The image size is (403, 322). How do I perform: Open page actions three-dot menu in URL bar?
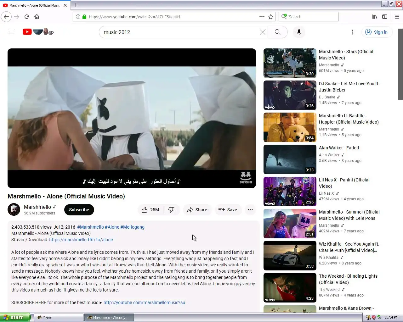[x=262, y=17]
